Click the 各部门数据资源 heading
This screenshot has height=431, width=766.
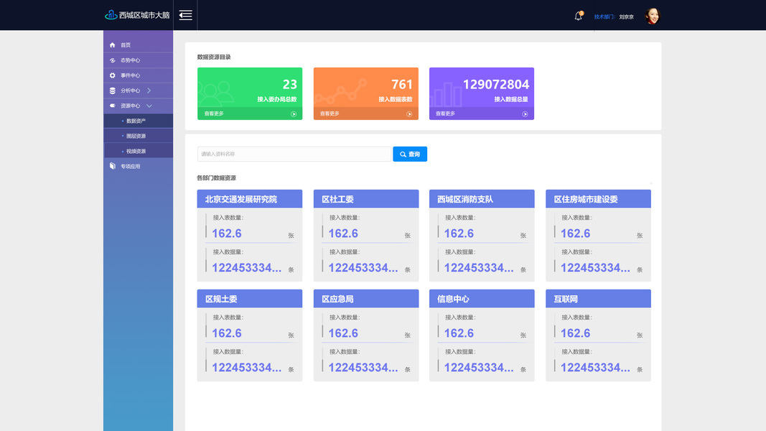(216, 178)
